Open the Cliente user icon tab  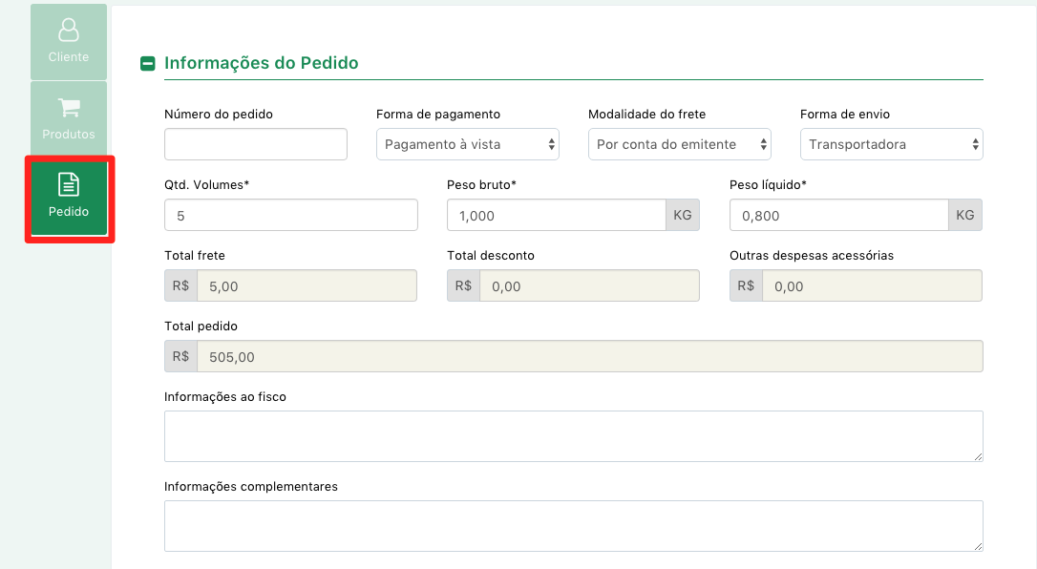click(x=69, y=42)
